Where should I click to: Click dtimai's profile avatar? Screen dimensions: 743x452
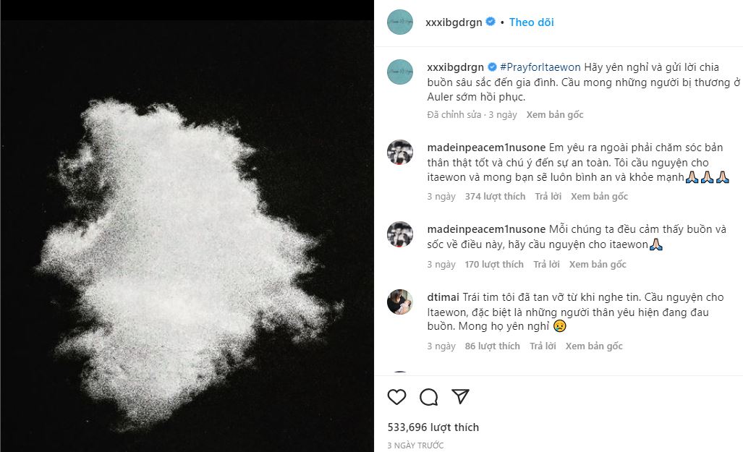tap(399, 299)
